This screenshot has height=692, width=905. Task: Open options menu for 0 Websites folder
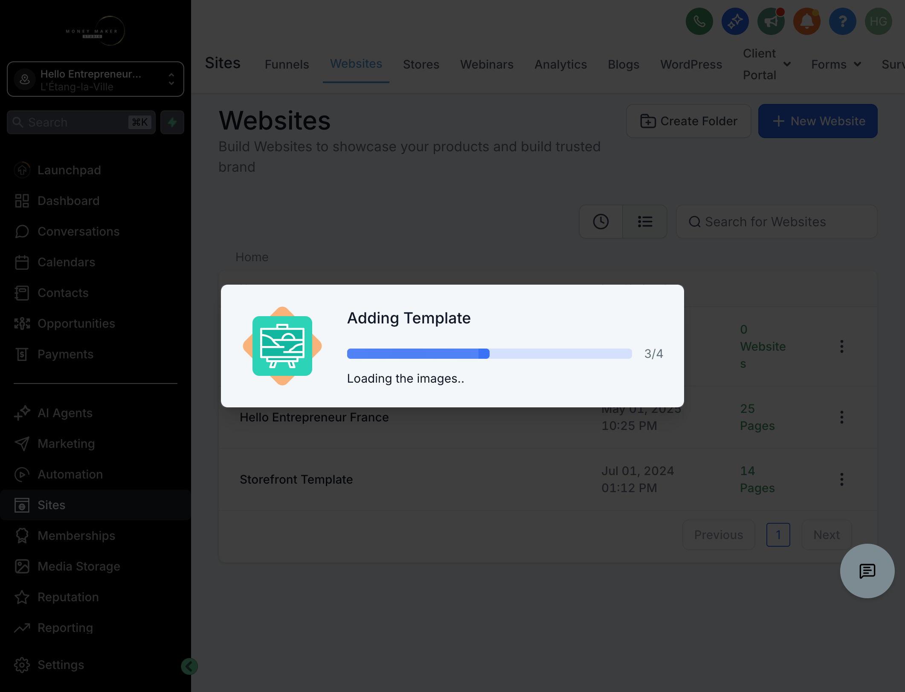(x=841, y=346)
